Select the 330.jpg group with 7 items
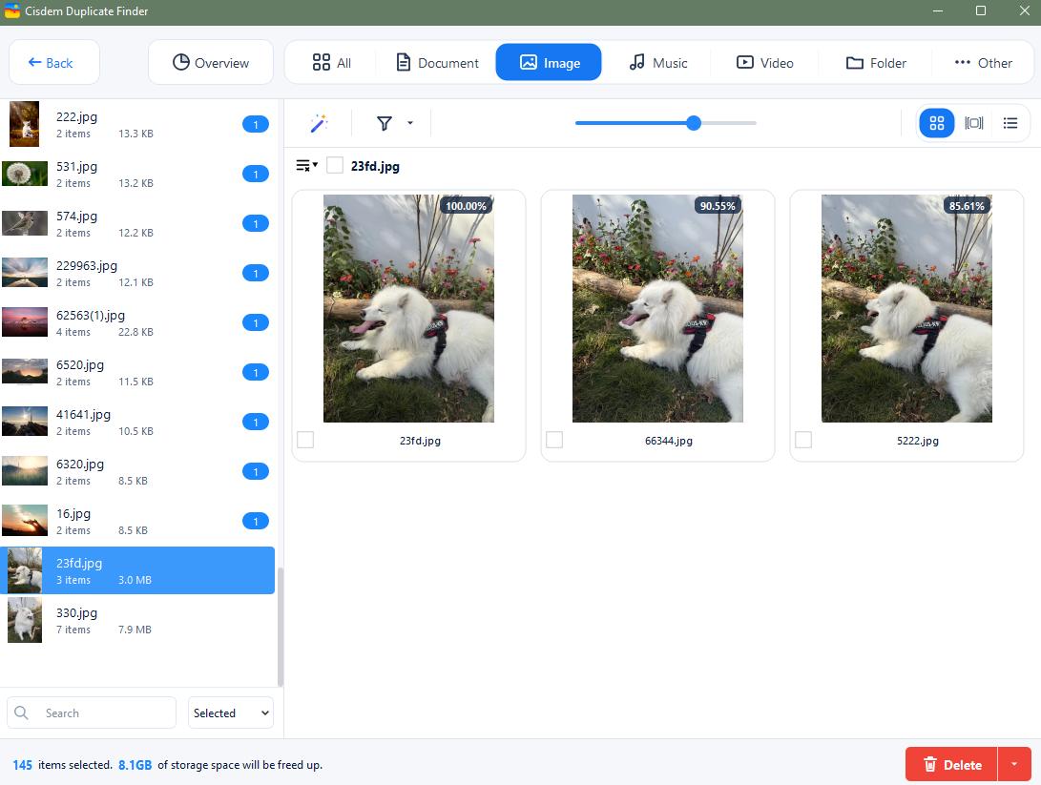This screenshot has height=785, width=1041. click(x=137, y=620)
